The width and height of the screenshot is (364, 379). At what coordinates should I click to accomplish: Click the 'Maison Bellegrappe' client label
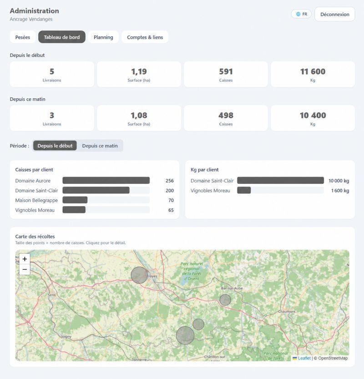(36, 200)
